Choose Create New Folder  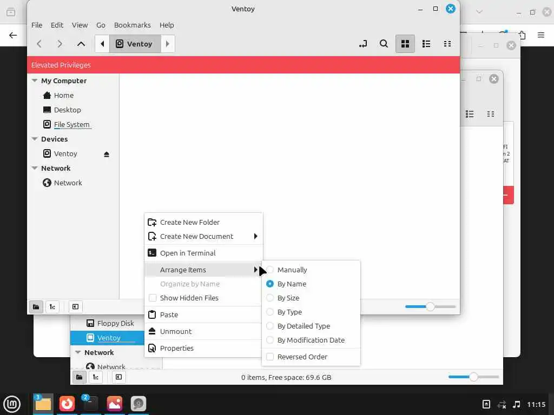(x=203, y=222)
